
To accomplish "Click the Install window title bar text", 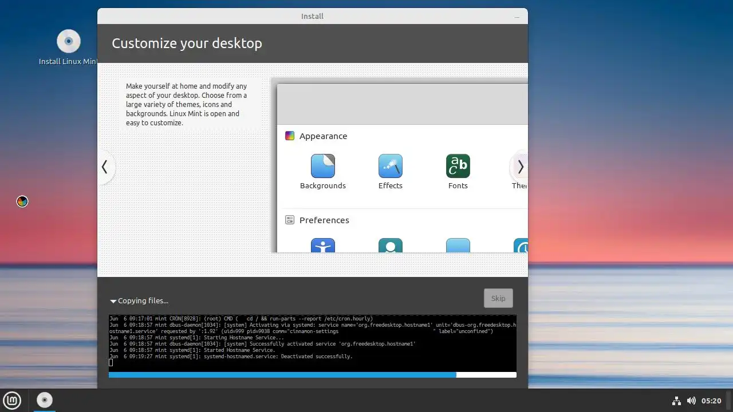I will pos(312,16).
